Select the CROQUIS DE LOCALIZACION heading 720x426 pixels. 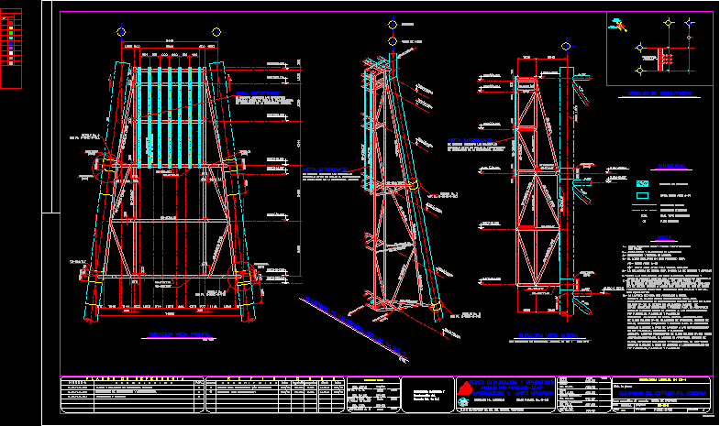pos(659,93)
